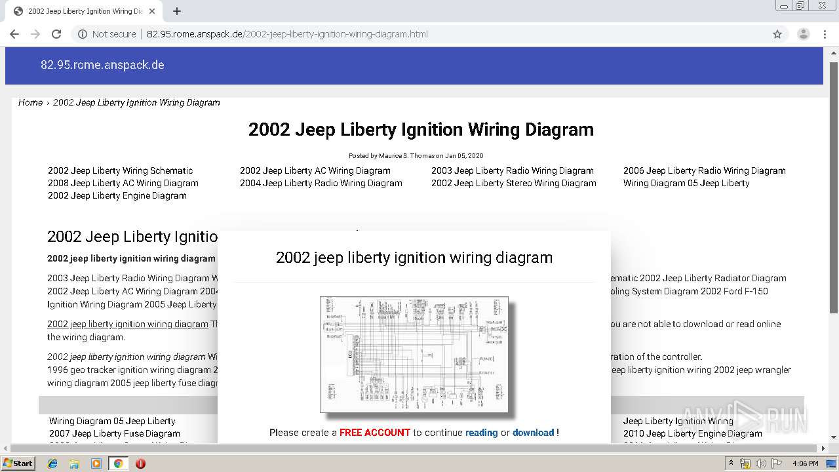Click the download link in the popup

click(534, 433)
